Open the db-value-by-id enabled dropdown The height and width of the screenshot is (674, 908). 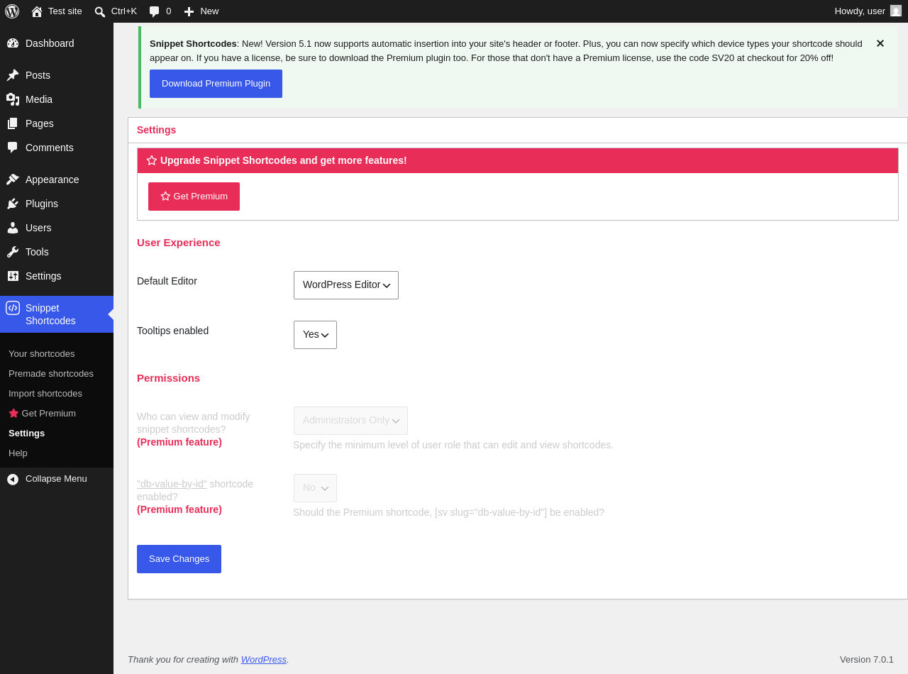pos(315,488)
